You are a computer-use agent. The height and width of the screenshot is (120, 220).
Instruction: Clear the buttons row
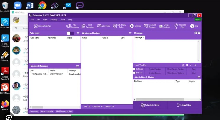194,73
